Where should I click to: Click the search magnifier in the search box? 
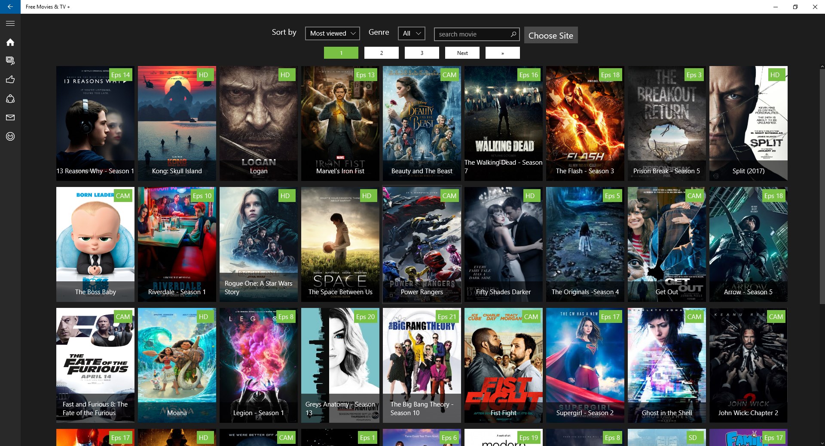[x=513, y=34]
